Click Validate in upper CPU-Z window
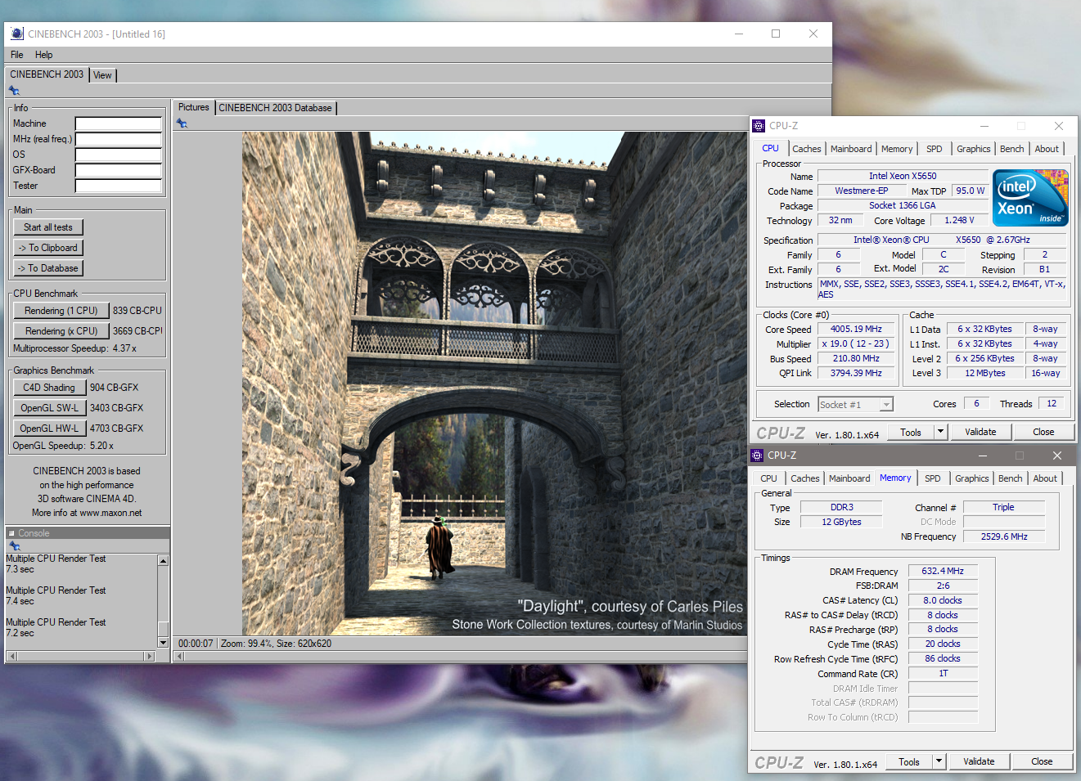Screen dimensions: 1081x781 pyautogui.click(x=980, y=432)
